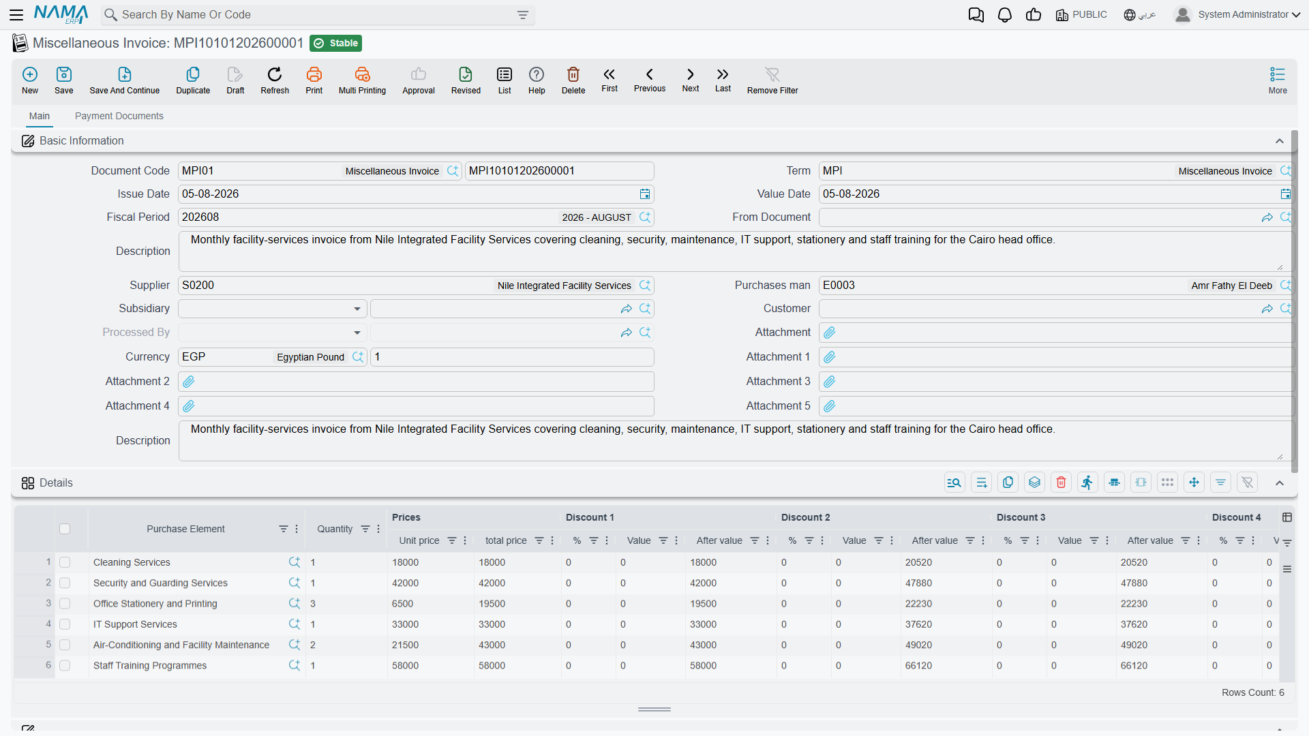Mark document as Revised
1309x736 pixels.
tap(466, 80)
